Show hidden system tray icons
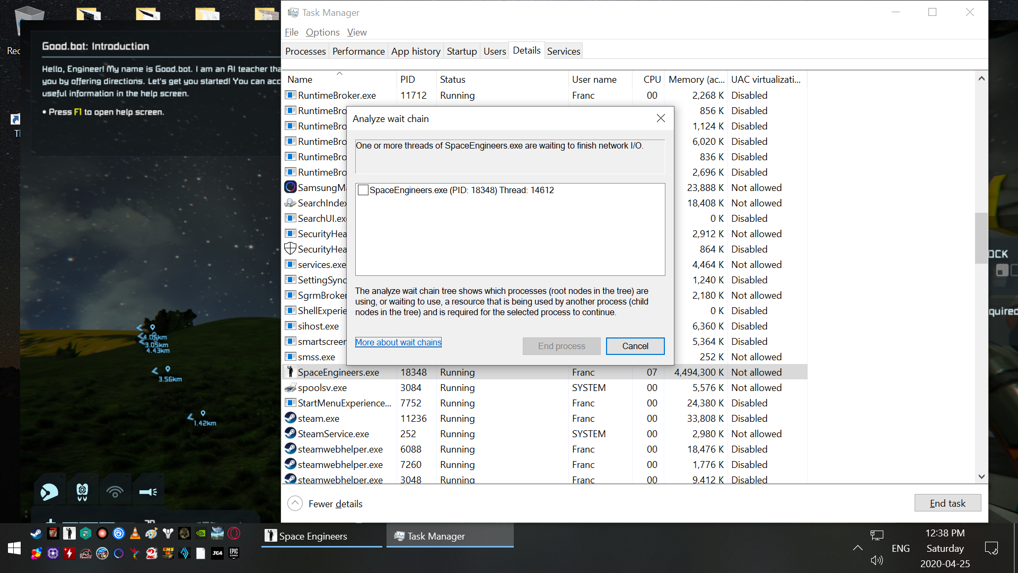This screenshot has width=1018, height=573. pos(857,548)
